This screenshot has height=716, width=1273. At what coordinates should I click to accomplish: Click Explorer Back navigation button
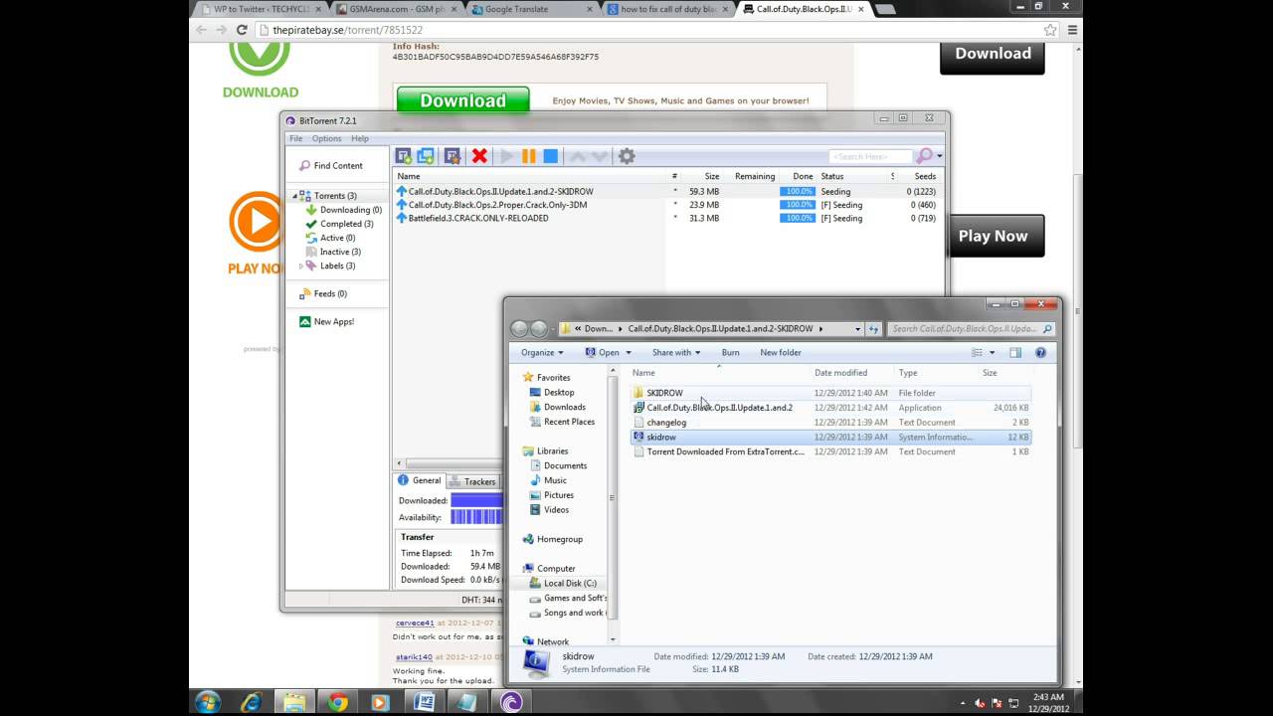[519, 328]
